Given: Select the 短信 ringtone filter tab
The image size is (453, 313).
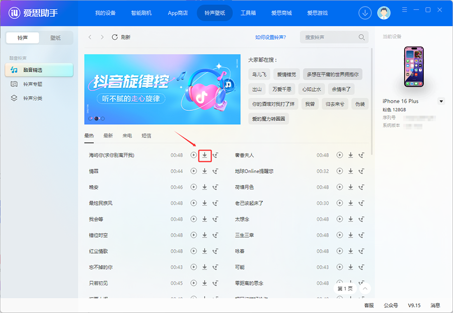Looking at the screenshot, I should (146, 136).
